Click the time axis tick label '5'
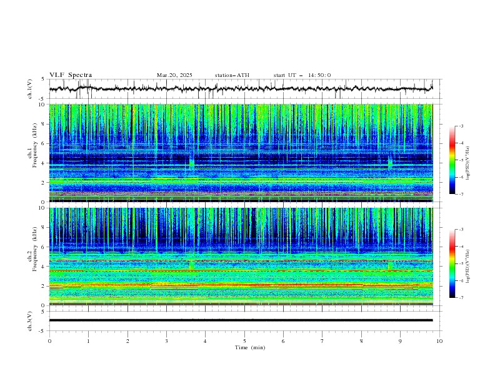Viewport: 495px width, 383px height. [244, 341]
